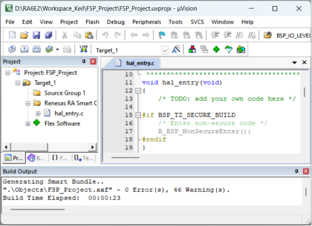
Task: Click the BSP_IO_LEVEL find field
Action: (292, 35)
